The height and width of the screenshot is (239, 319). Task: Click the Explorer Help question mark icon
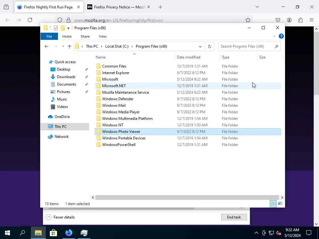pyautogui.click(x=281, y=36)
